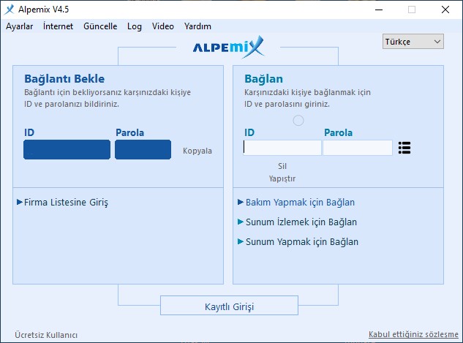Screen dimensions: 463x343
Task: Click the Alpemix title bar icon
Action: [10, 10]
